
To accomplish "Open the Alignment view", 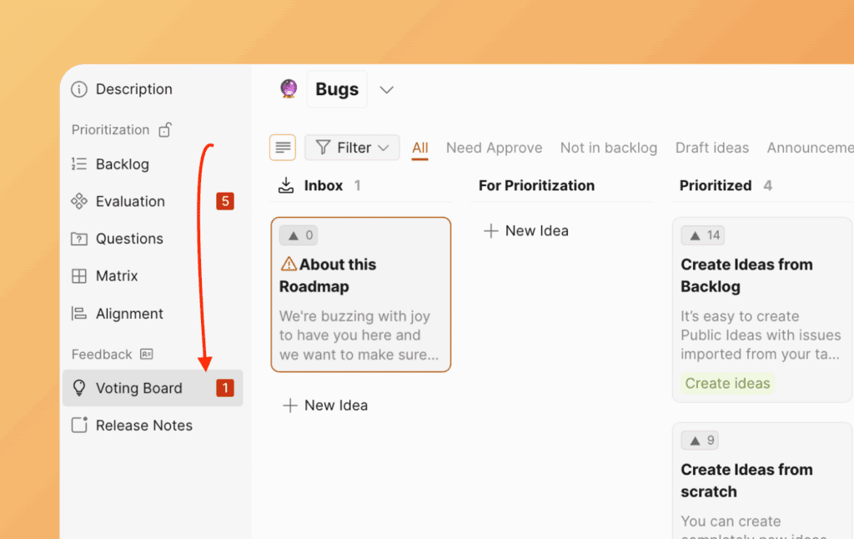I will click(128, 314).
